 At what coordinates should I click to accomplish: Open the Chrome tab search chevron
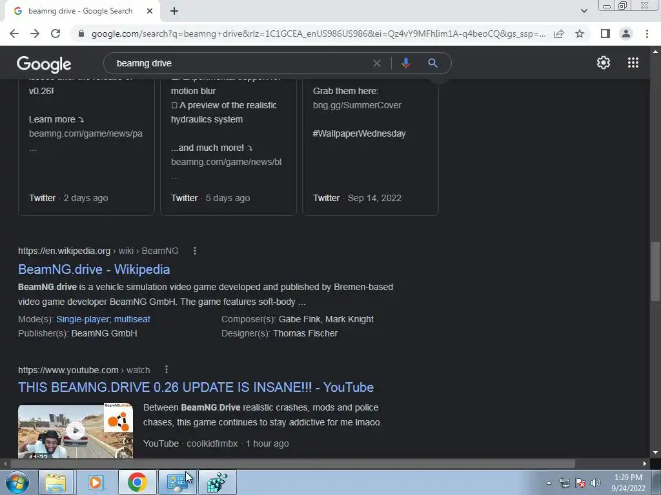click(584, 11)
